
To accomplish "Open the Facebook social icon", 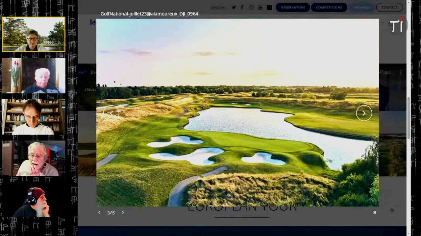I will (242, 8).
